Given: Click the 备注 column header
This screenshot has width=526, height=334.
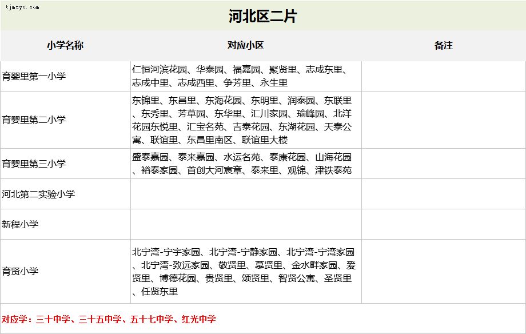Looking at the screenshot, I should tap(443, 45).
